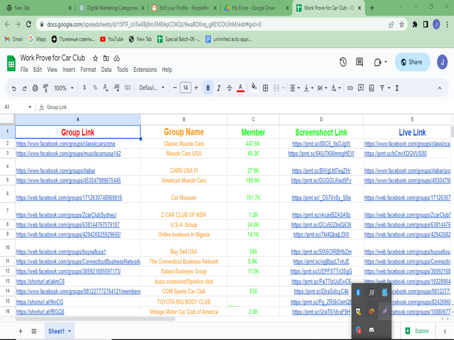Open the Insert menu
The image size is (454, 340).
coord(69,70)
